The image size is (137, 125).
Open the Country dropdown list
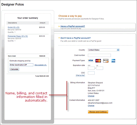[x=118, y=50]
